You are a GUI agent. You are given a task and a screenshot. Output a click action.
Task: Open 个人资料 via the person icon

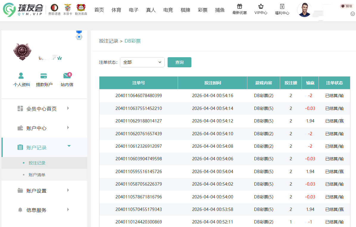(21, 79)
